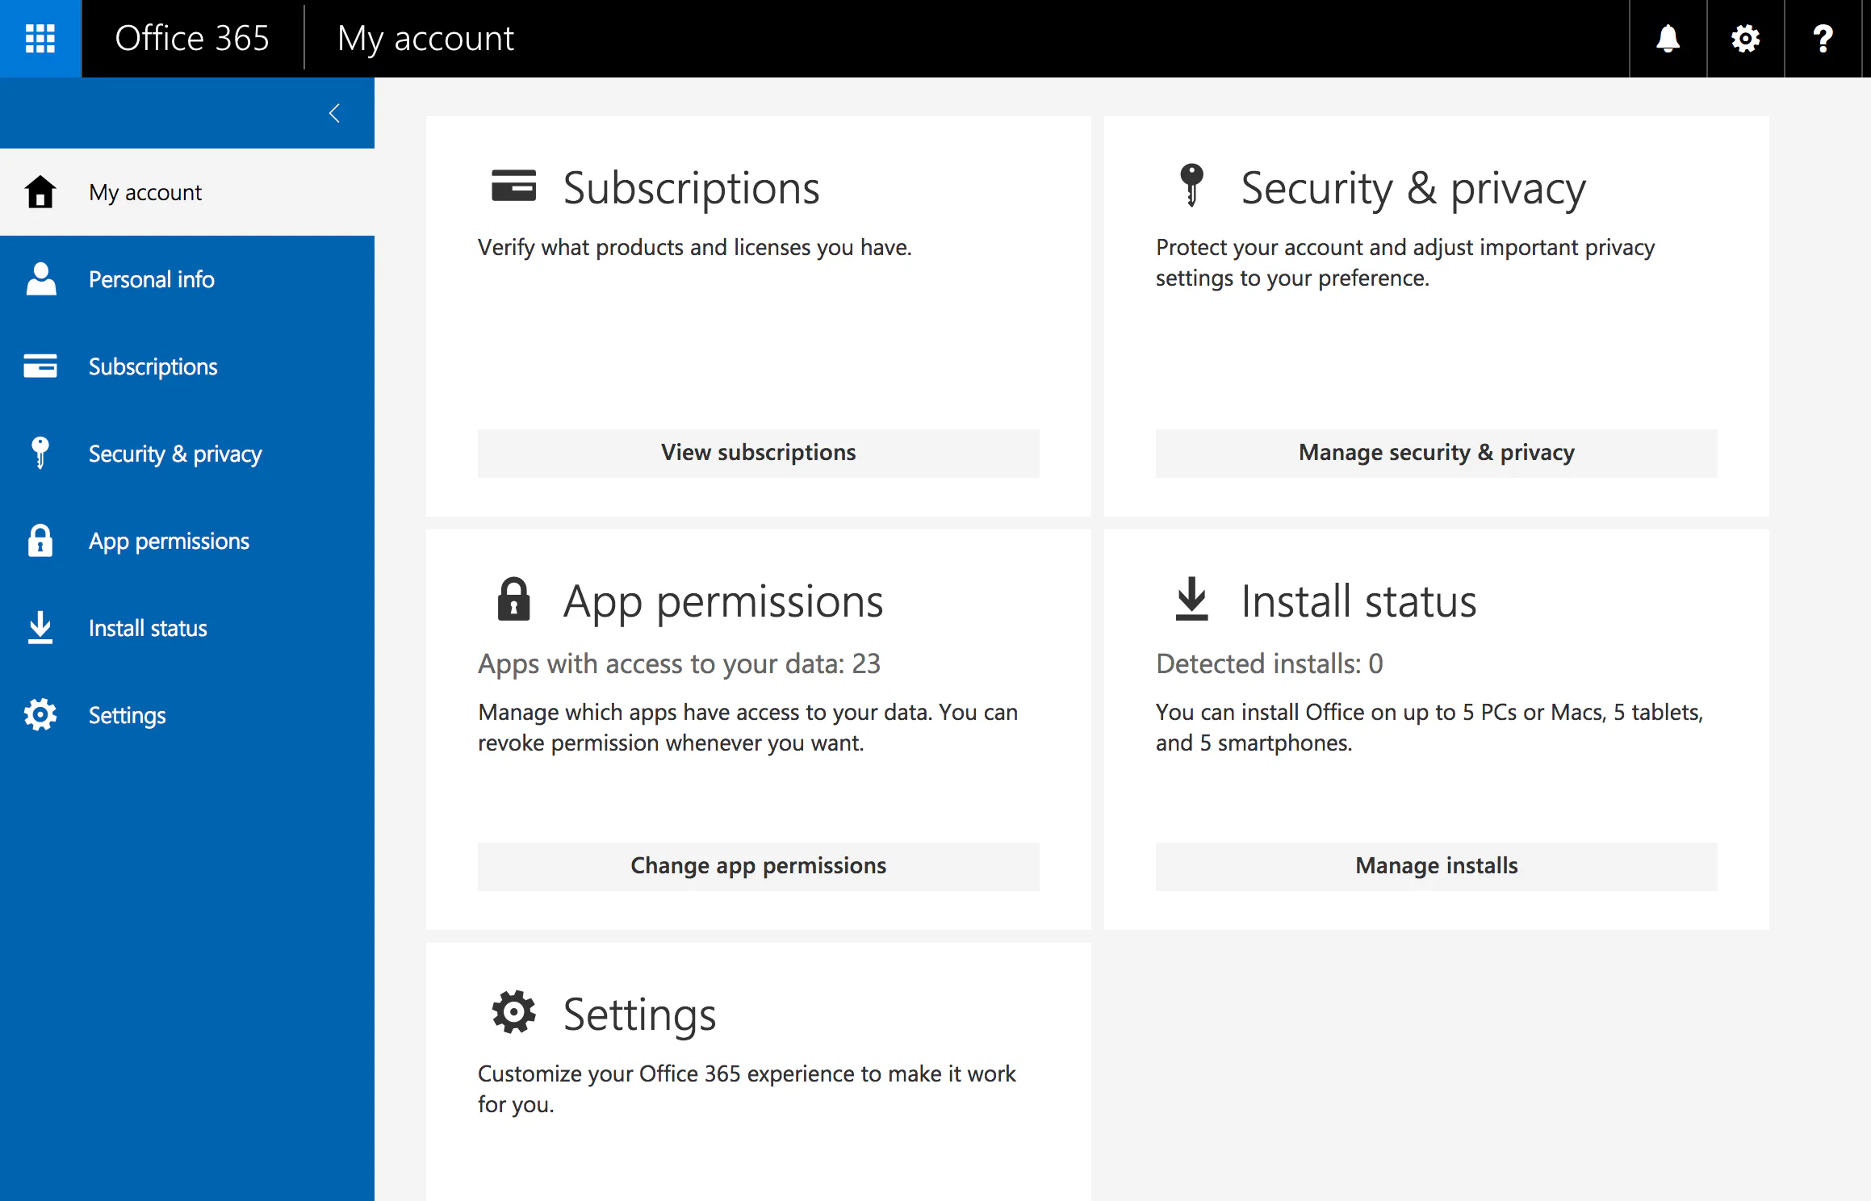
Task: Select My account in the sidebar
Action: 187,192
